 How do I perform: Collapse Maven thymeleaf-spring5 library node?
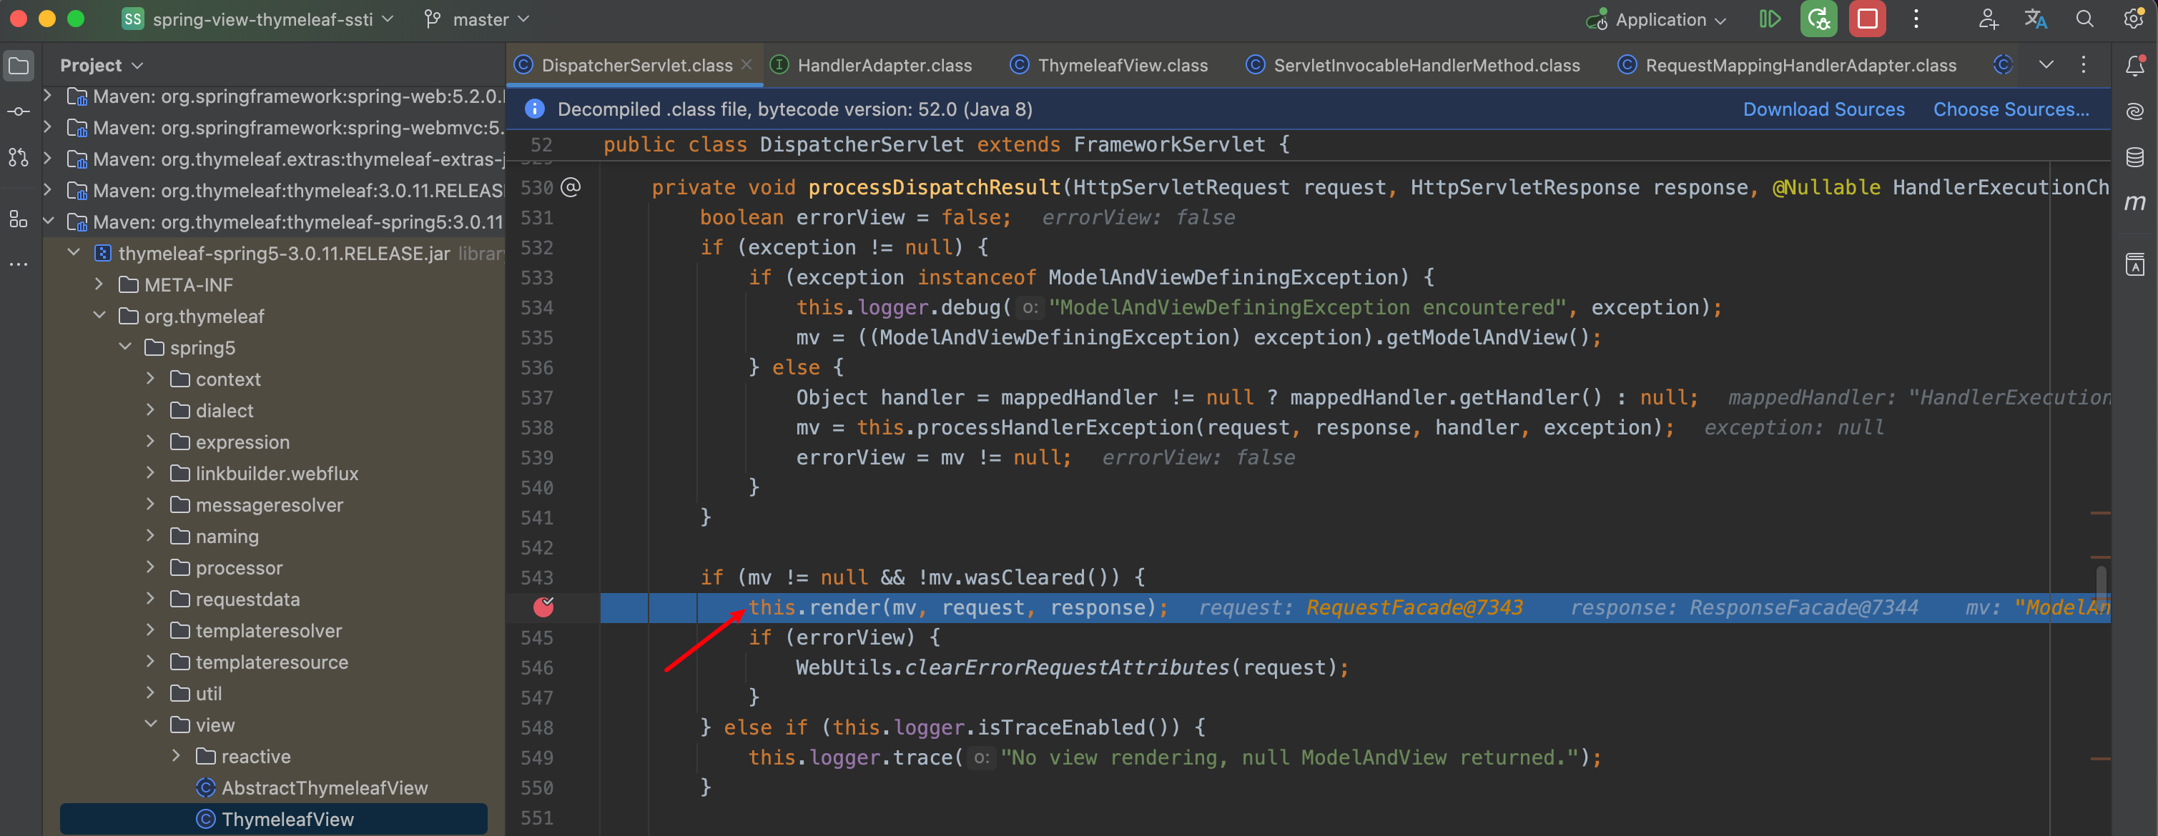tap(48, 222)
